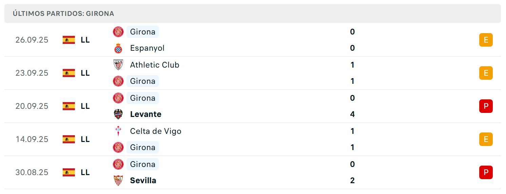506x194 pixels.
Task: Click the orange E badge for Girona-Espanyol
Action: (486, 40)
